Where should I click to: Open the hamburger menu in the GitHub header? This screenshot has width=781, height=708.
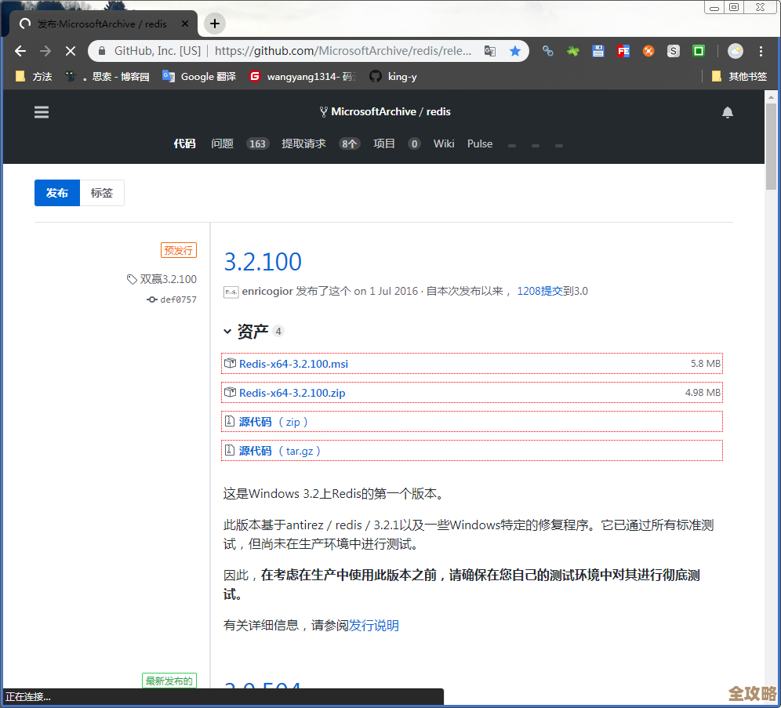[41, 111]
